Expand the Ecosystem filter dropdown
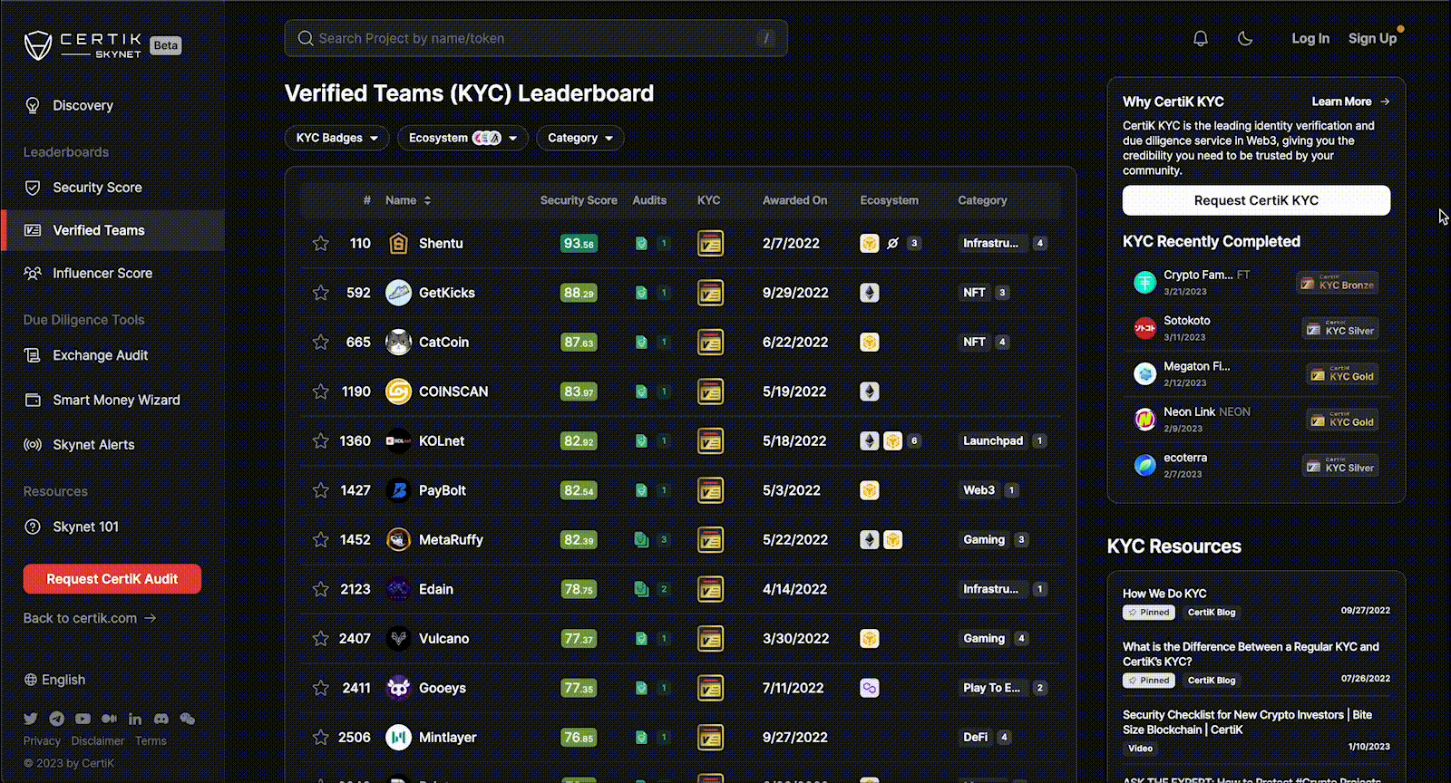Screen dimensions: 1451x783 pos(463,138)
